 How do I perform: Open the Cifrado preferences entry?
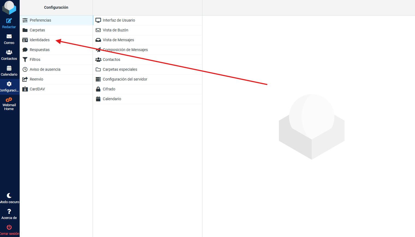[109, 89]
